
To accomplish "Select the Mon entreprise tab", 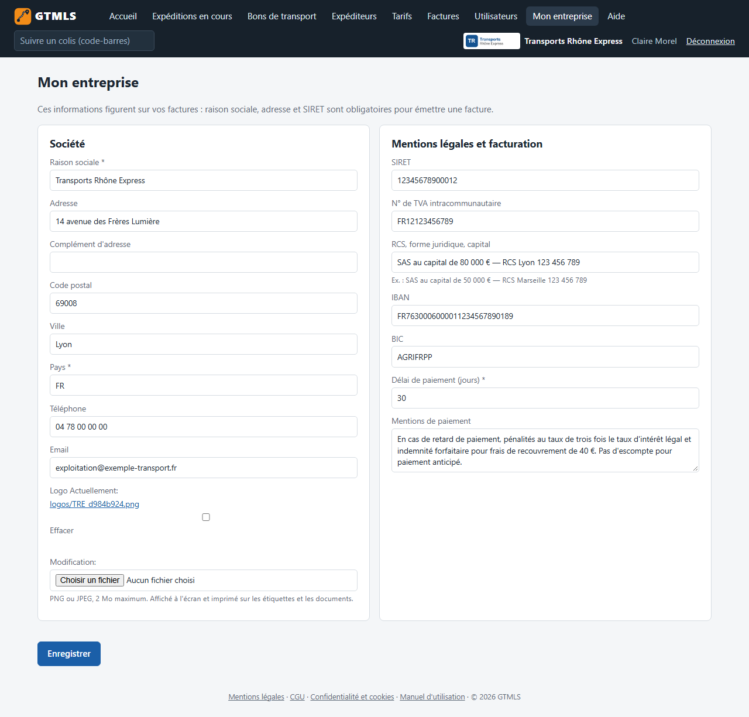I will [x=562, y=16].
